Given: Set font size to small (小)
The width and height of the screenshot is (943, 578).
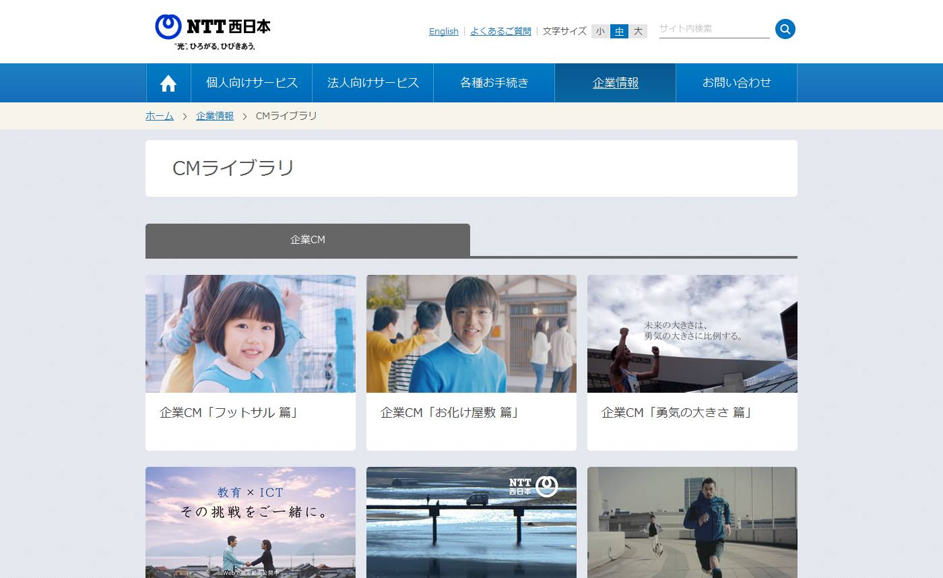Looking at the screenshot, I should click(x=600, y=32).
